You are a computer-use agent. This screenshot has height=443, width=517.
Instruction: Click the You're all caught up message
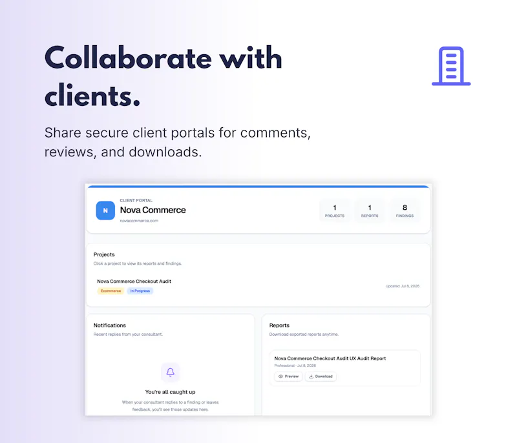point(170,392)
